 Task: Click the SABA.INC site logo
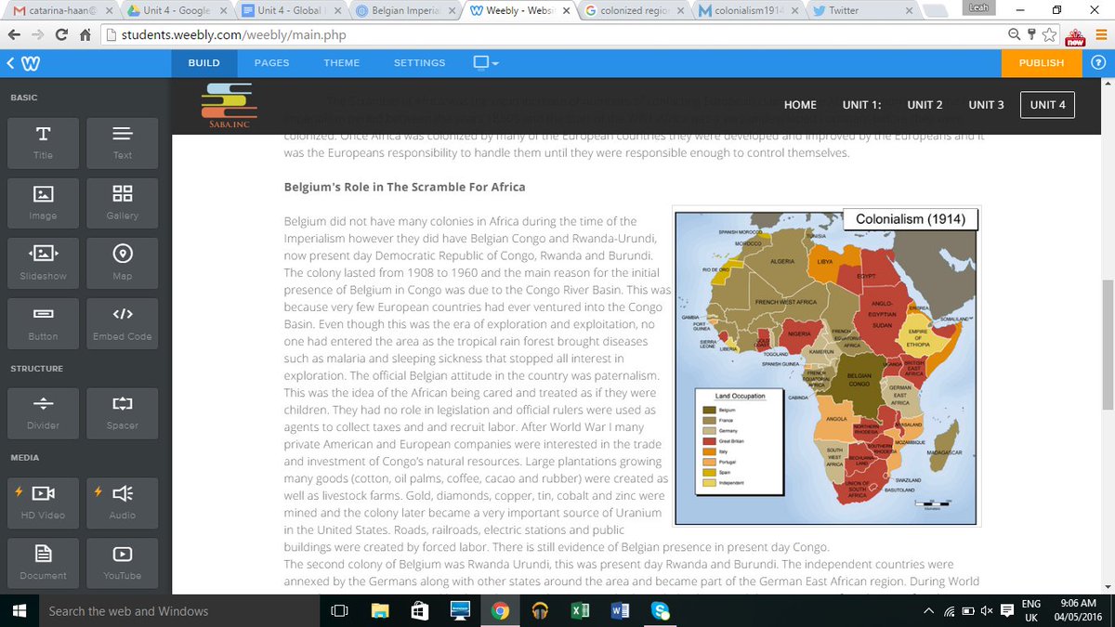229,104
